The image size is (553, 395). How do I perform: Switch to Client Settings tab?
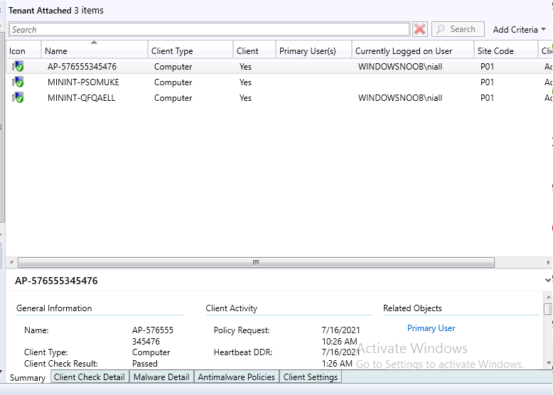311,377
